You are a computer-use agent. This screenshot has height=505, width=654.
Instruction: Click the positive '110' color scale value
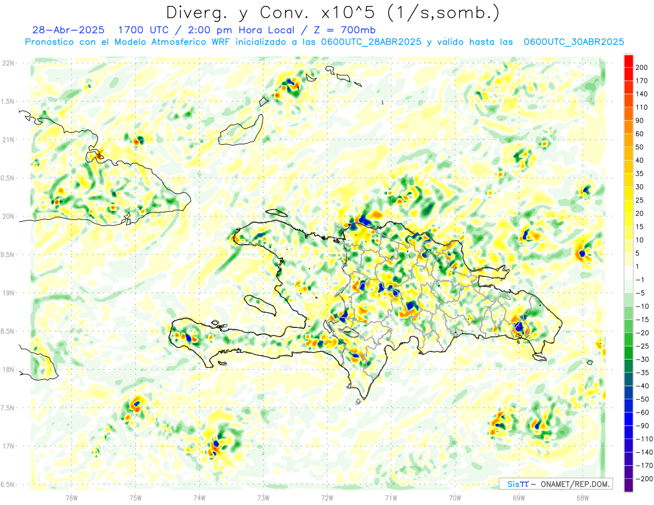(643, 107)
